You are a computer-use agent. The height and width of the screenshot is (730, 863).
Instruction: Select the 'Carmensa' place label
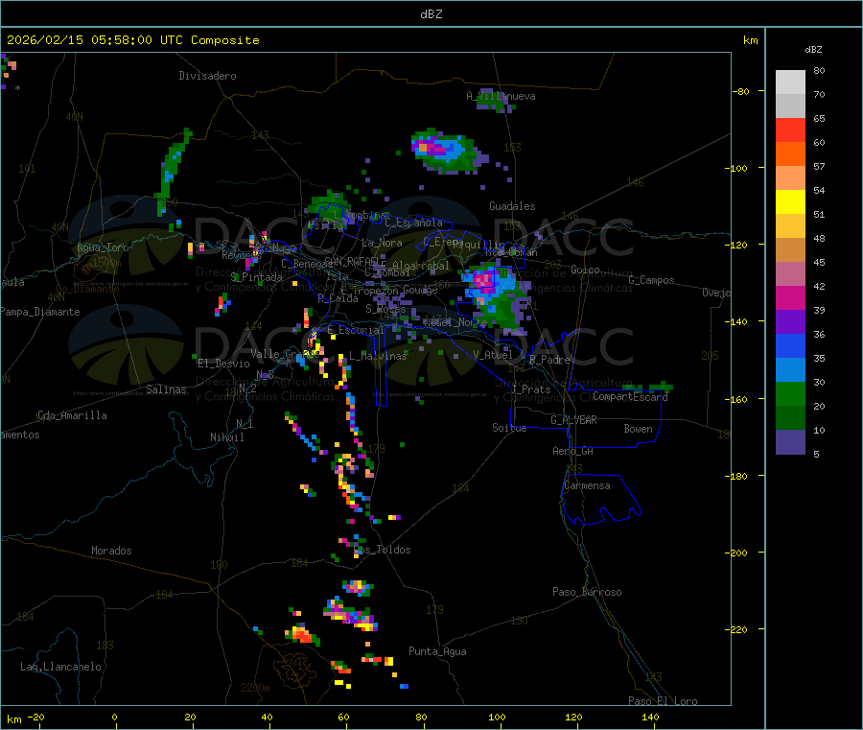[587, 485]
